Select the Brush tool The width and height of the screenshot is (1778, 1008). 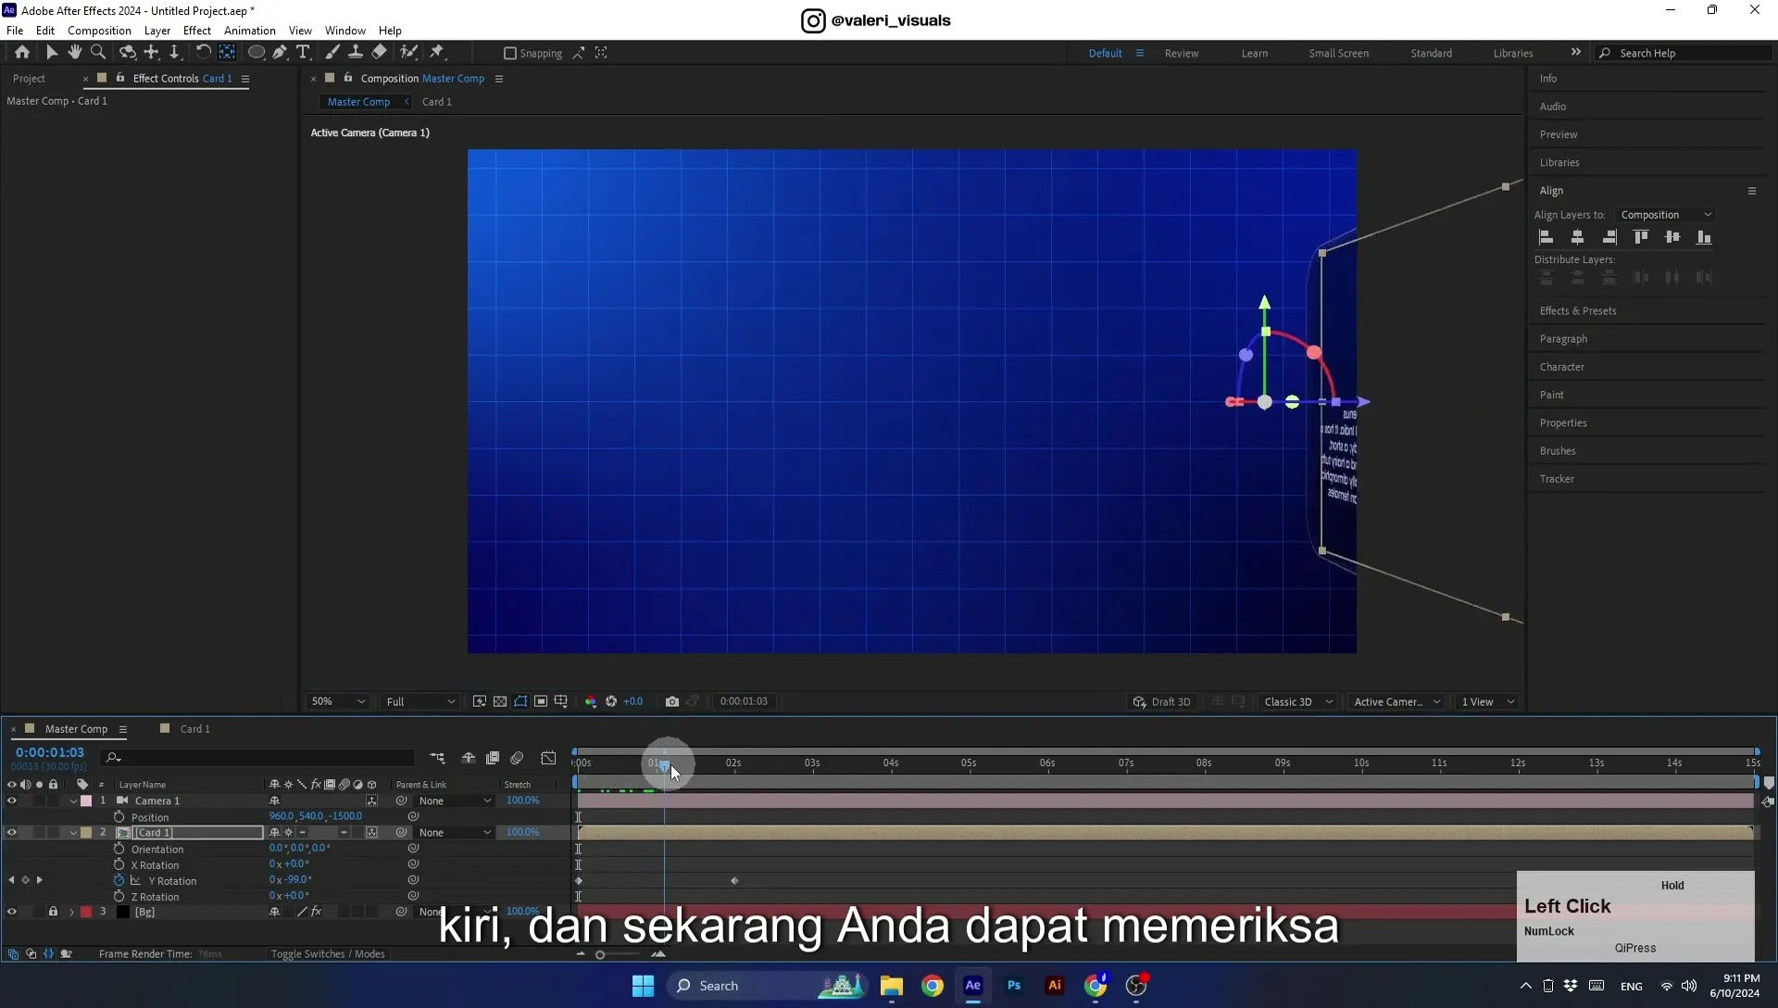[332, 53]
